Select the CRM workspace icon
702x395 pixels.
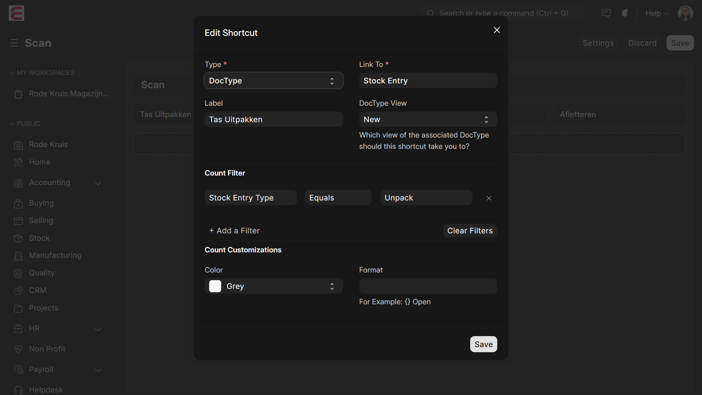click(x=18, y=291)
